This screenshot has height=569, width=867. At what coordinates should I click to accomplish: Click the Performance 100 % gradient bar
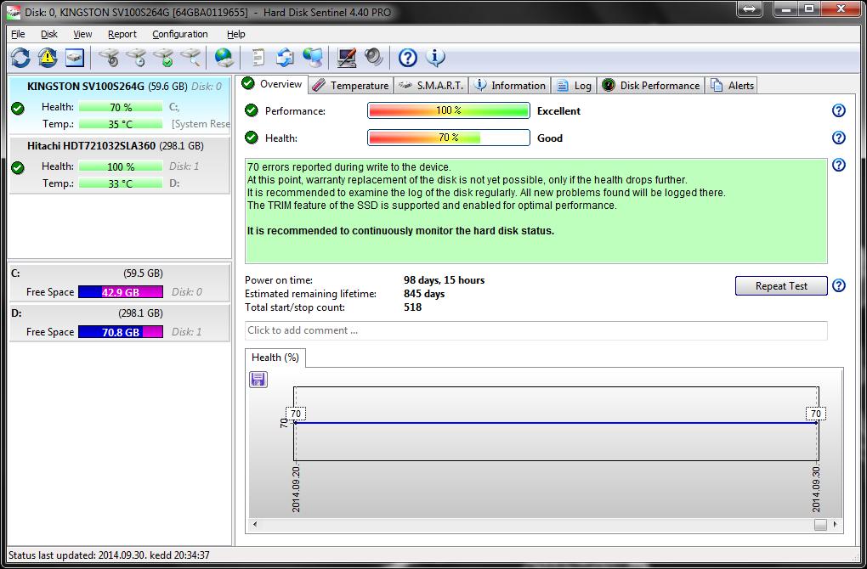449,110
